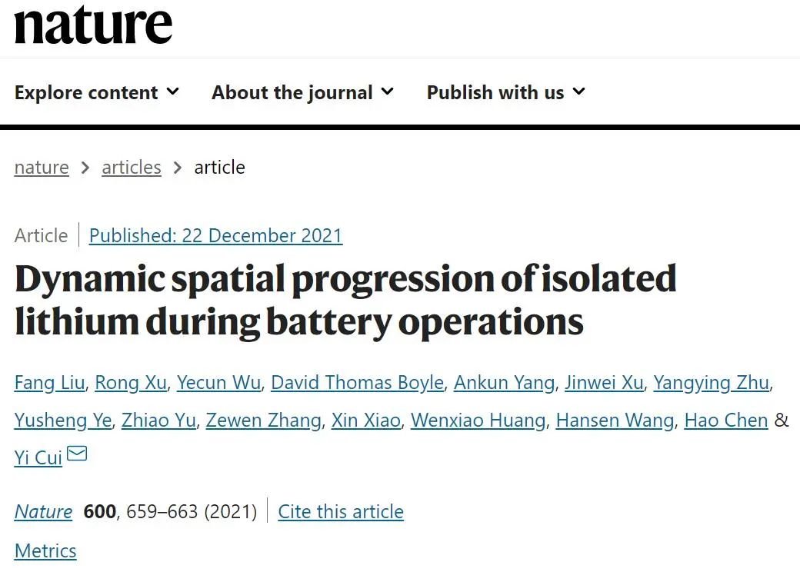Click the nature logo
Screen dimensions: 800x572
pos(93,25)
